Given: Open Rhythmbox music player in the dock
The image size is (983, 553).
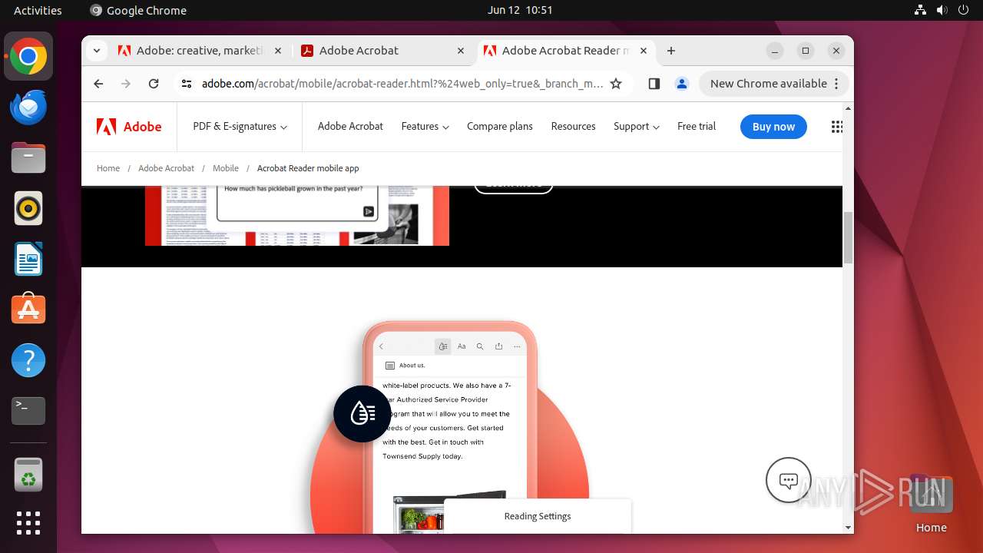Looking at the screenshot, I should point(28,208).
